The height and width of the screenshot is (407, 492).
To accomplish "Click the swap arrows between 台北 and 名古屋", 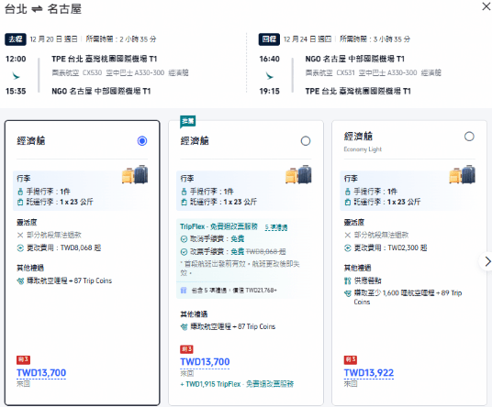I will (37, 9).
